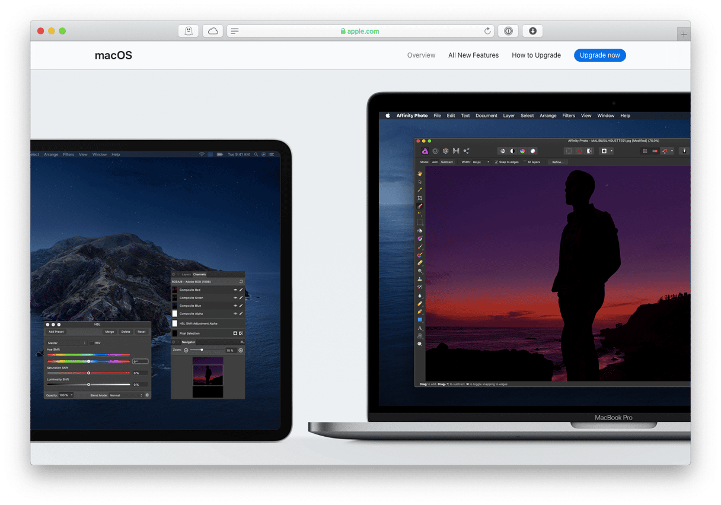721x505 pixels.
Task: Hide the Composite Green channel
Action: [235, 298]
